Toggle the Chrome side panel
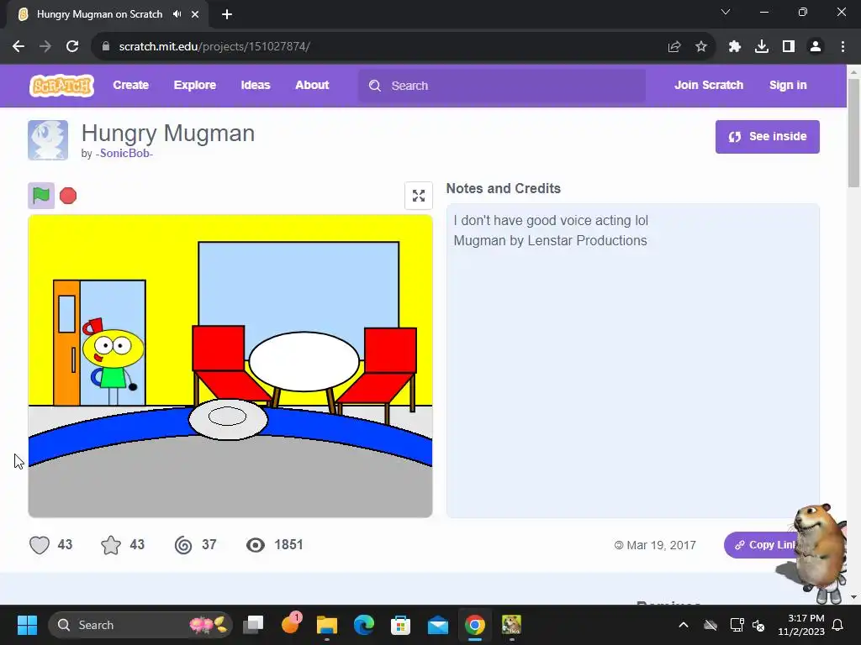 pyautogui.click(x=789, y=47)
